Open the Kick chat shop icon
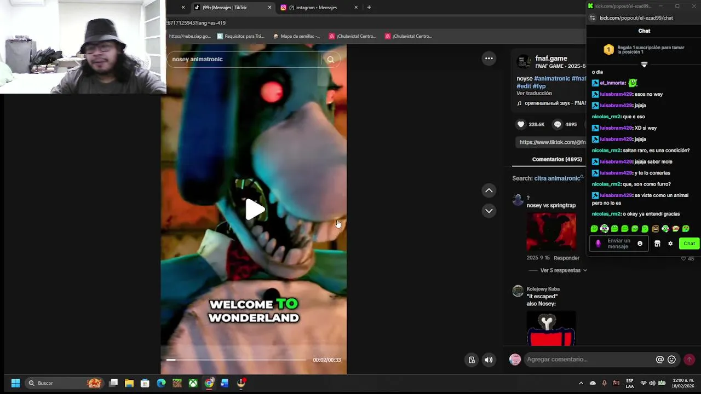The image size is (701, 394). 657,244
